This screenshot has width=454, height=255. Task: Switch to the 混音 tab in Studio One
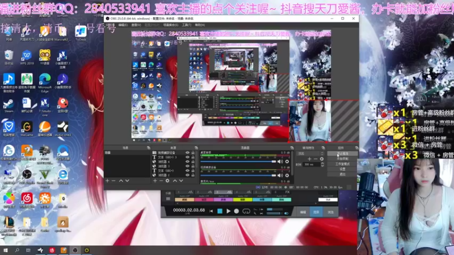click(x=316, y=212)
